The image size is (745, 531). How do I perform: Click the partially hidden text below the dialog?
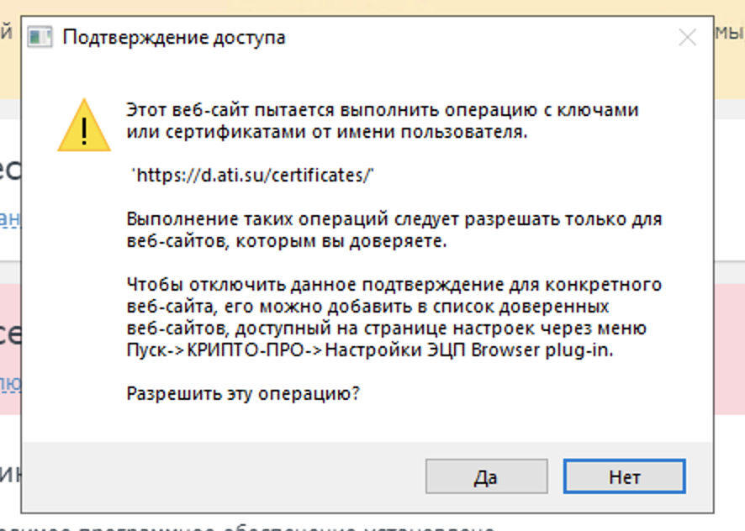coord(252,526)
